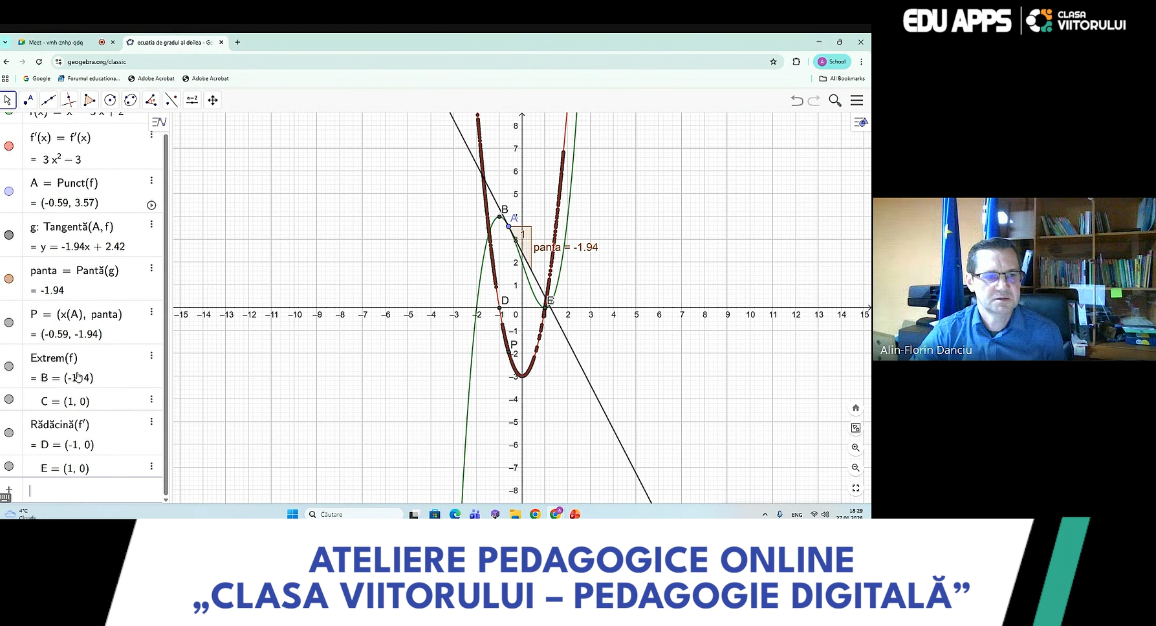
Task: Play animation of point A
Action: click(151, 206)
